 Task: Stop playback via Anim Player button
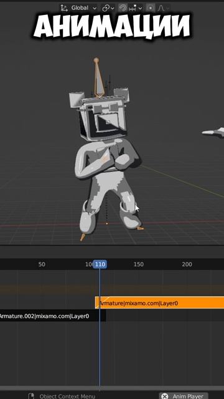(x=184, y=396)
